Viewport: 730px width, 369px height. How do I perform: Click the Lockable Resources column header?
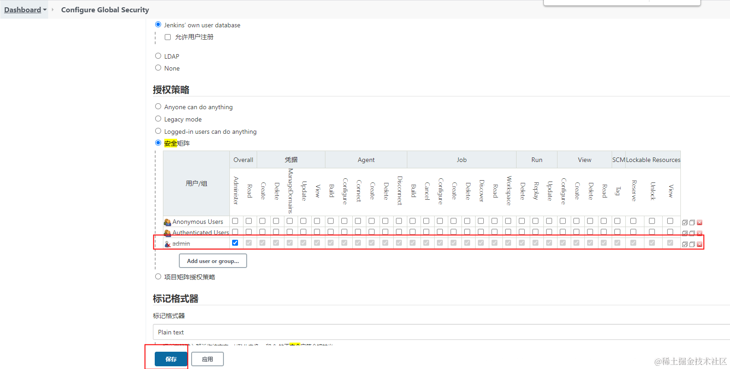(653, 160)
